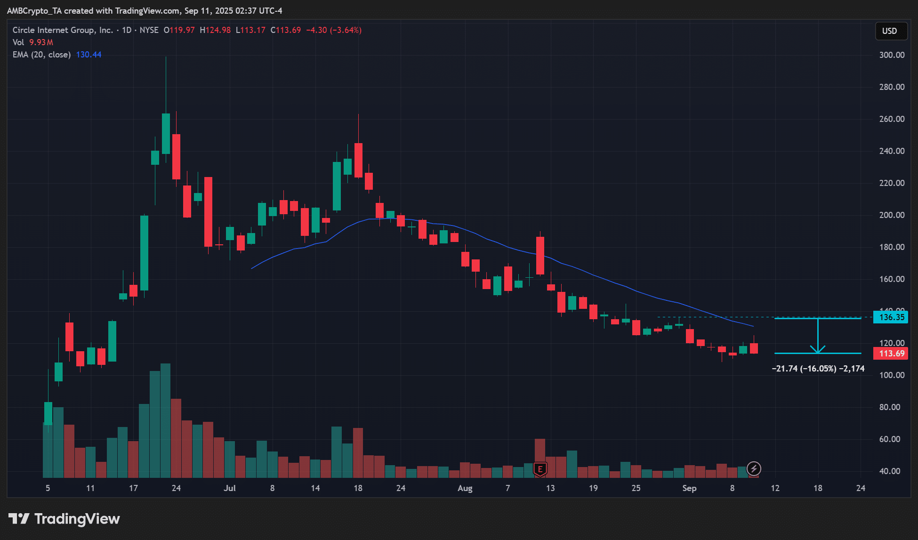Click the cyan downward measurement arrow
The image size is (918, 540).
click(x=818, y=336)
